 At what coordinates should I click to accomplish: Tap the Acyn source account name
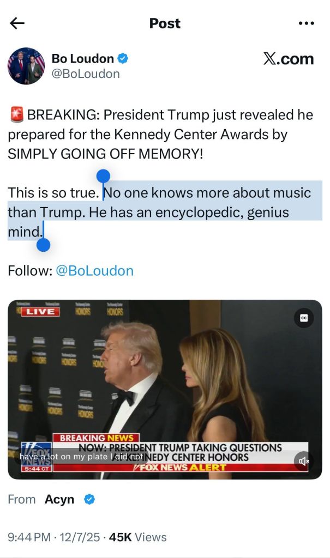click(59, 499)
